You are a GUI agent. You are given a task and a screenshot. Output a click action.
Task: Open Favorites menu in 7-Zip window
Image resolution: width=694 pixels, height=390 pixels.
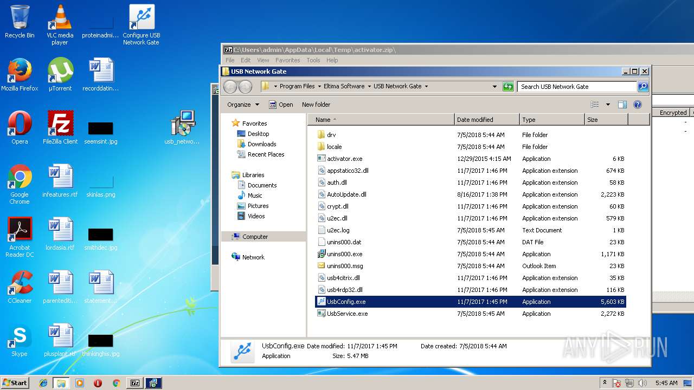(287, 60)
